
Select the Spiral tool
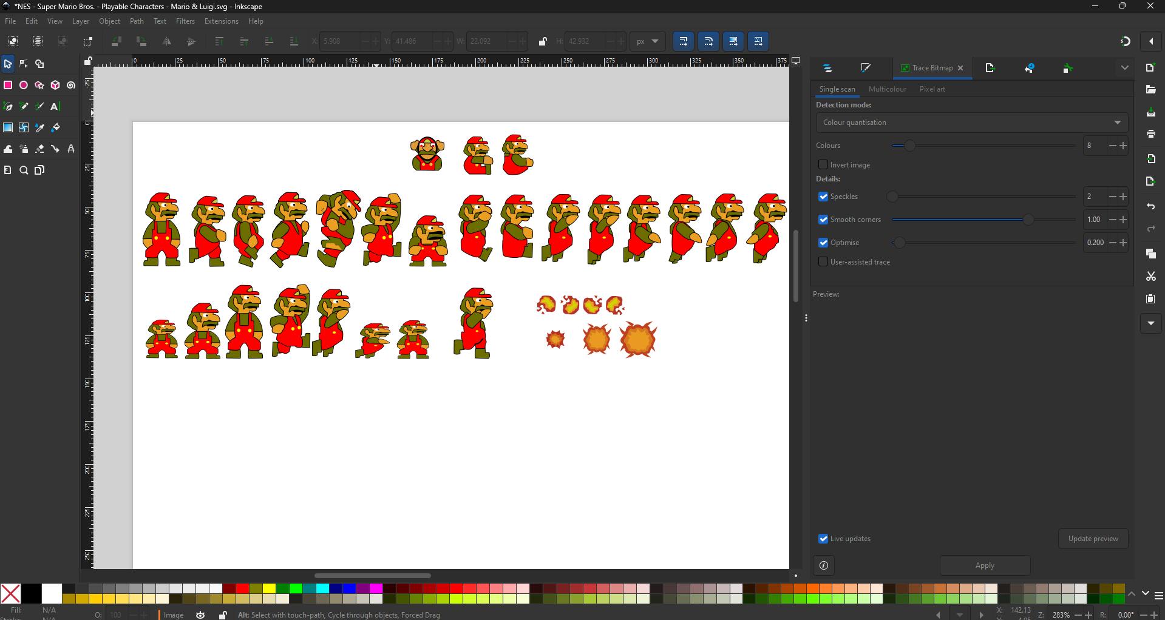pyautogui.click(x=71, y=85)
